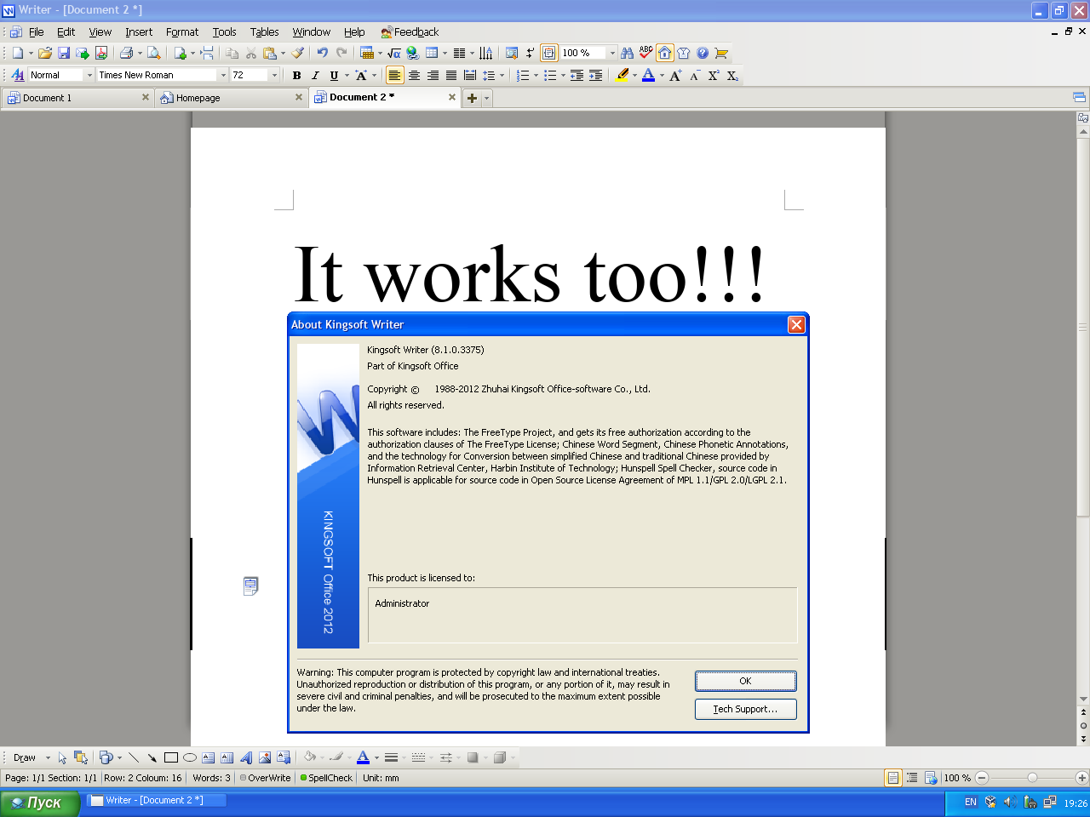Apply Bold formatting
Image resolution: width=1090 pixels, height=817 pixels.
(x=296, y=75)
